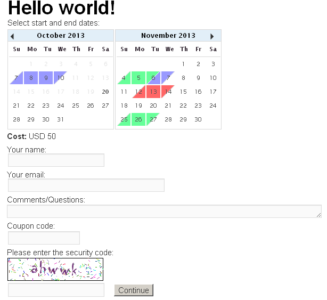Select October 31 date
Image resolution: width=327 pixels, height=300 pixels.
coord(61,119)
